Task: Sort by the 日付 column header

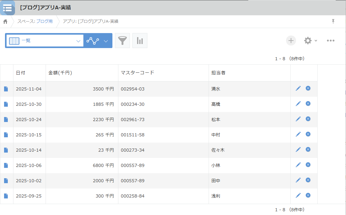Action: click(21, 73)
